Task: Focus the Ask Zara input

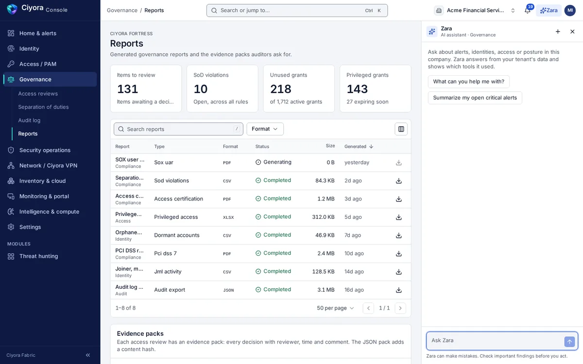Action: pyautogui.click(x=495, y=341)
